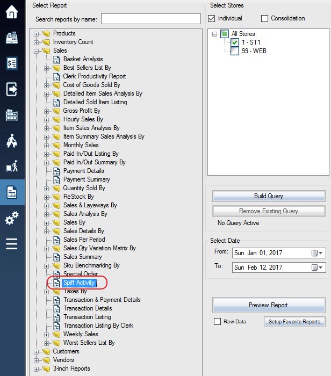
Task: Expand Gross Profit By node
Action: 47,111
